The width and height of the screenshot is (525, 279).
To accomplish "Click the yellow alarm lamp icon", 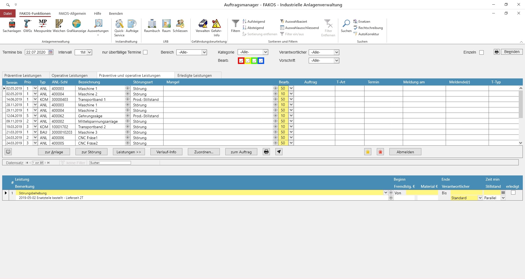I will tap(367, 152).
